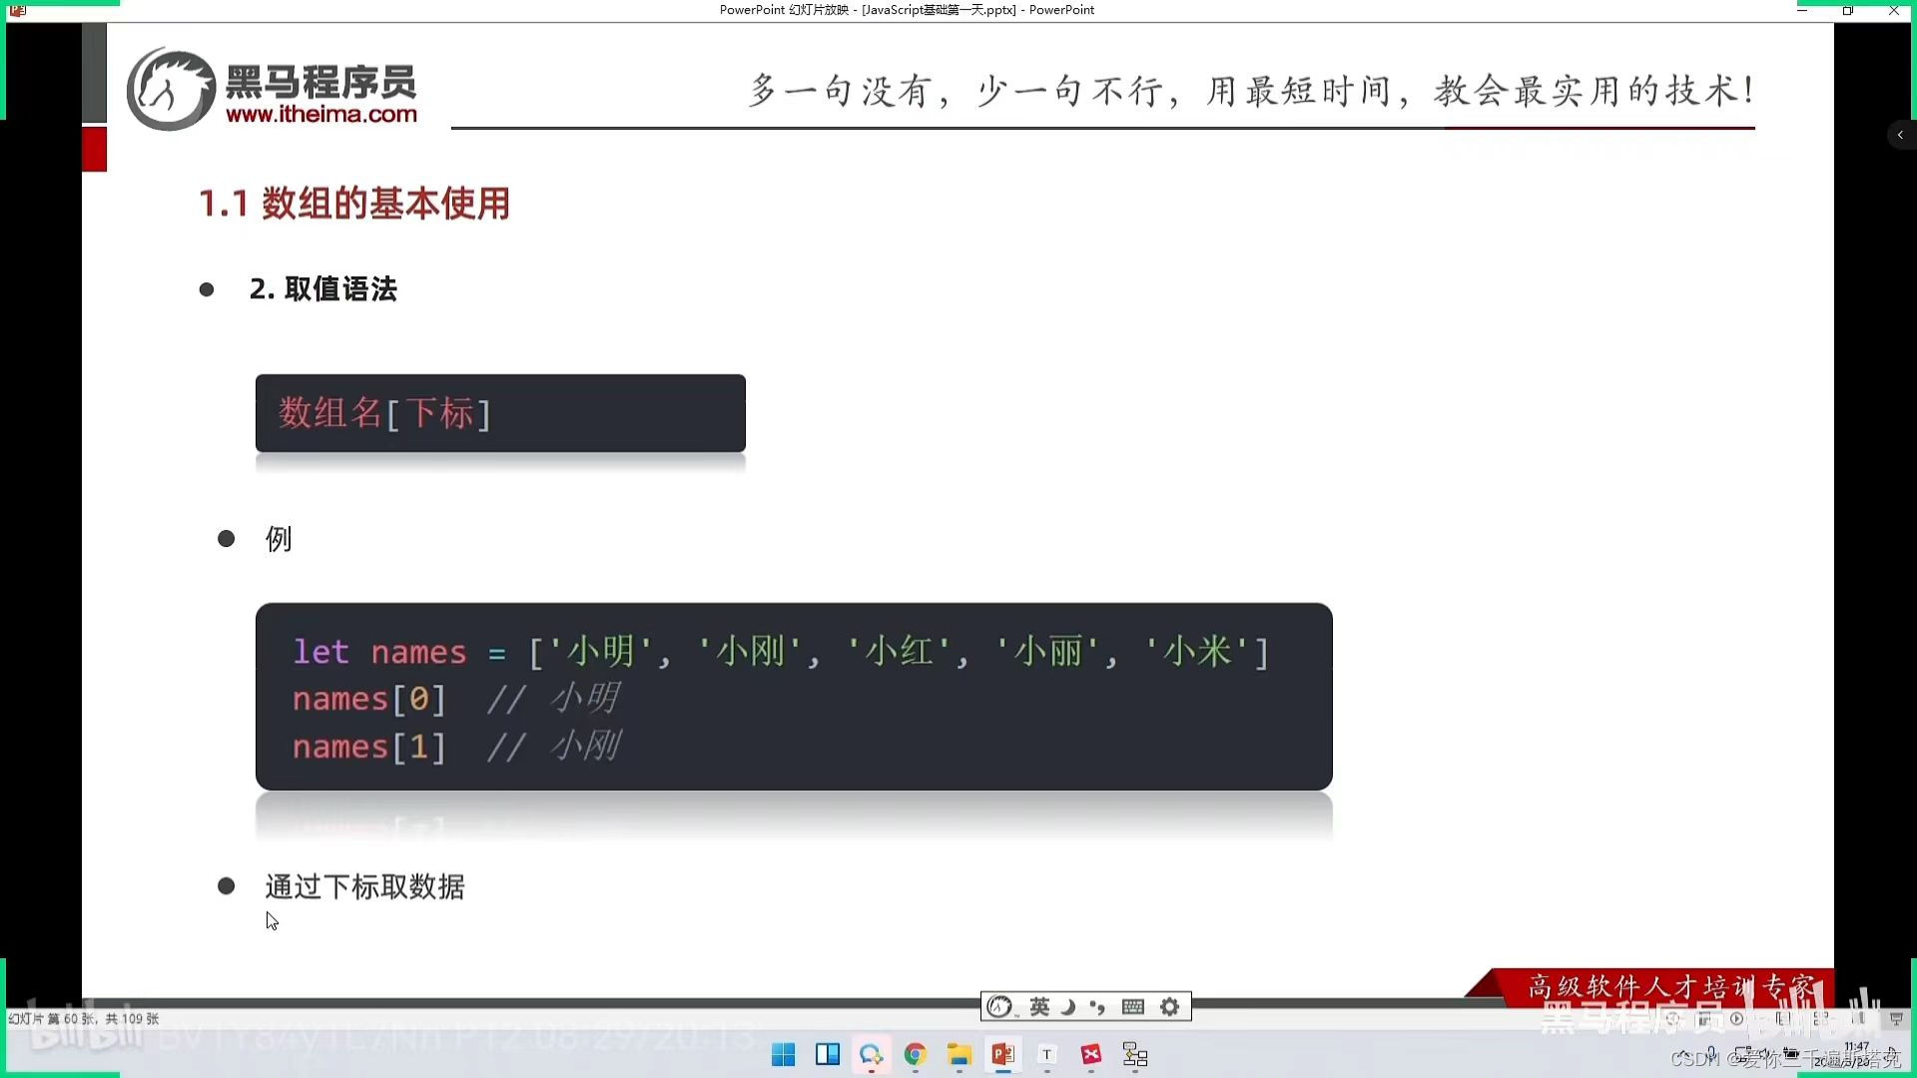
Task: Open the chat search taskbar icon
Action: 871,1055
